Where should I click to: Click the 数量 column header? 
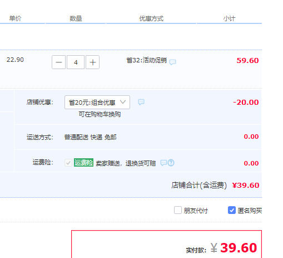click(76, 18)
